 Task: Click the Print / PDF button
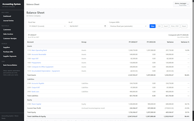click(175, 26)
